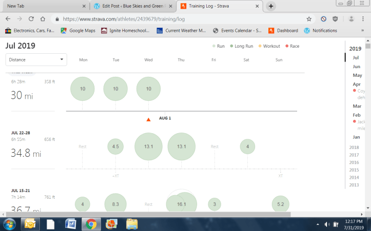
Task: Click the 4.5 mile Tuesday run bubble
Action: click(115, 146)
